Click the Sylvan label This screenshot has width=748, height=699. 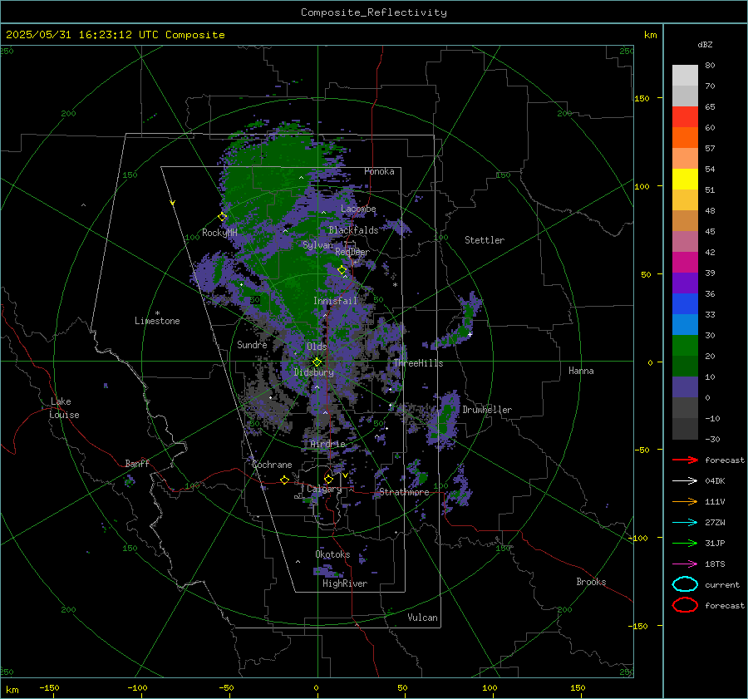pos(317,245)
